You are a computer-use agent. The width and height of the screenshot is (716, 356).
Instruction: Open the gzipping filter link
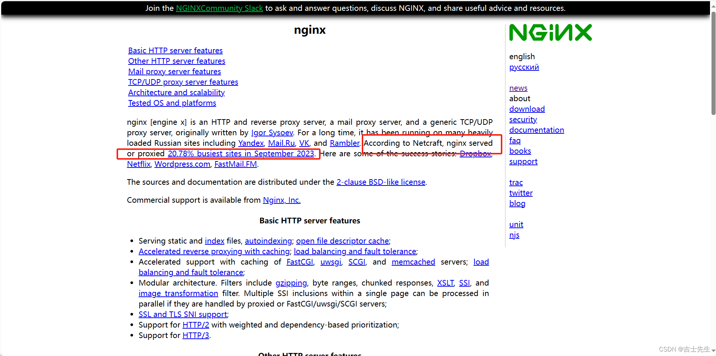[x=291, y=283]
